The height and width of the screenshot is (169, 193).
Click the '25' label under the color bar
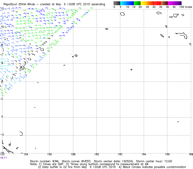[147, 7]
